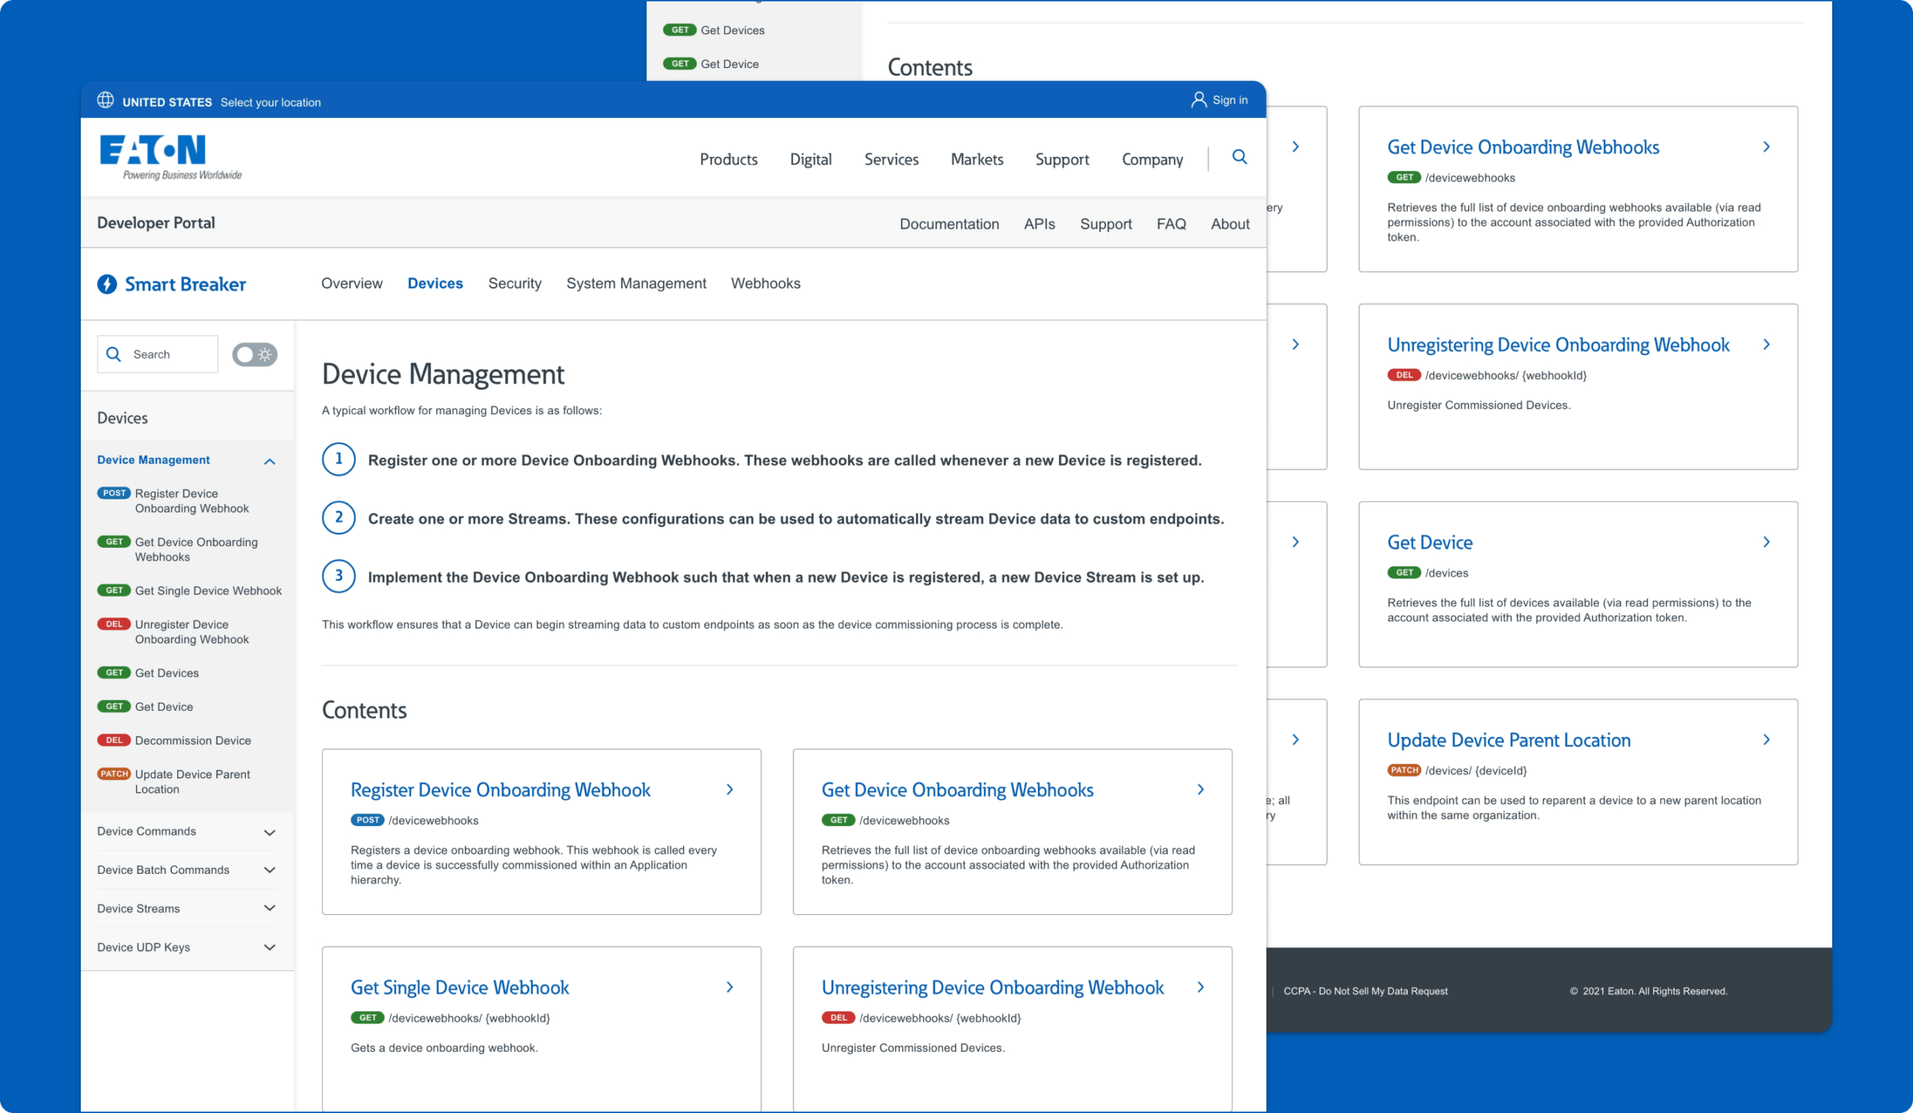The height and width of the screenshot is (1113, 1913).
Task: Expand the Device Streams section
Action: (x=270, y=908)
